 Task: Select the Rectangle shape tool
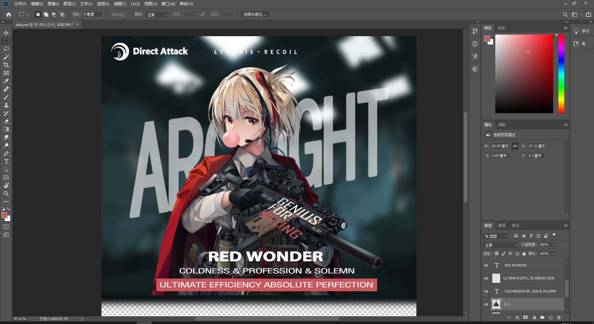6,177
